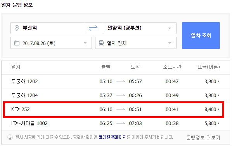Click the 06:10 departure time
The image size is (232, 146).
tap(106, 109)
